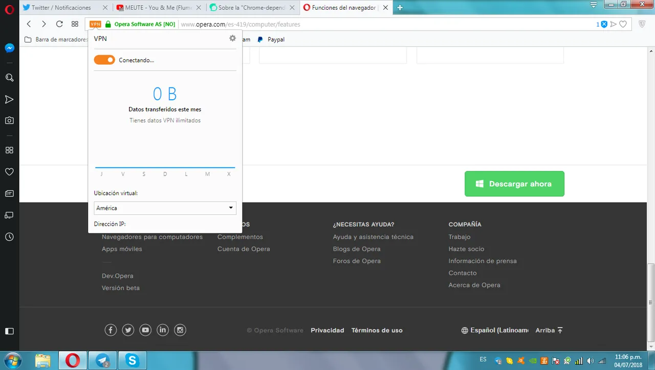This screenshot has height=370, width=655.
Task: Click the orange VPN badge in address bar
Action: 95,24
